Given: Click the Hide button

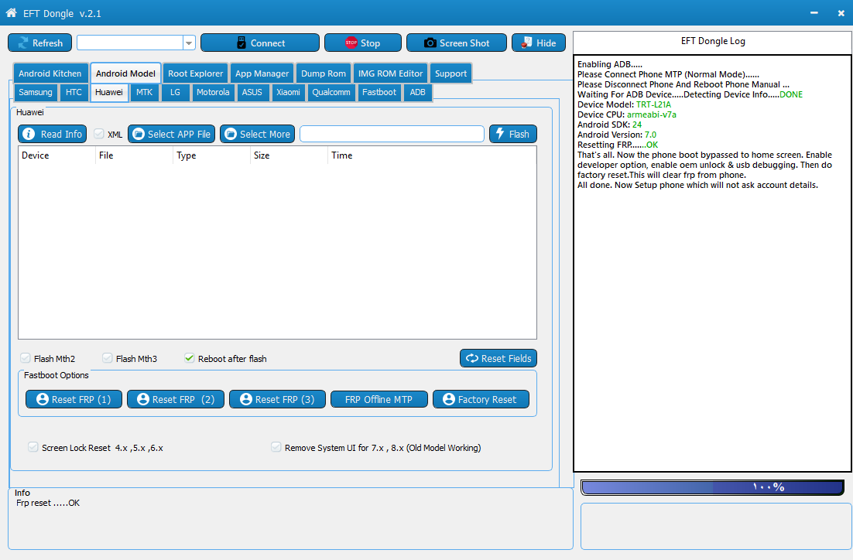Looking at the screenshot, I should pos(539,43).
